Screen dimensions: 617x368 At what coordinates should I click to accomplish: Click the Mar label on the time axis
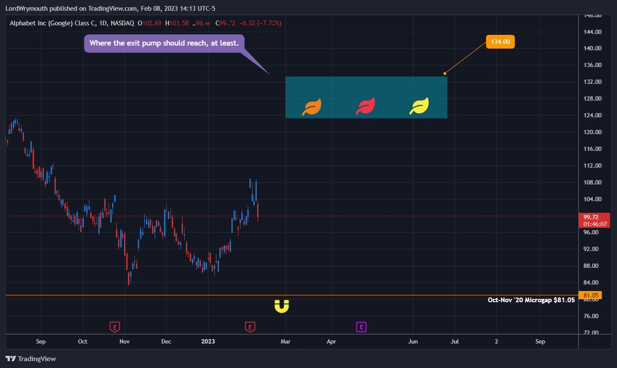tap(286, 341)
